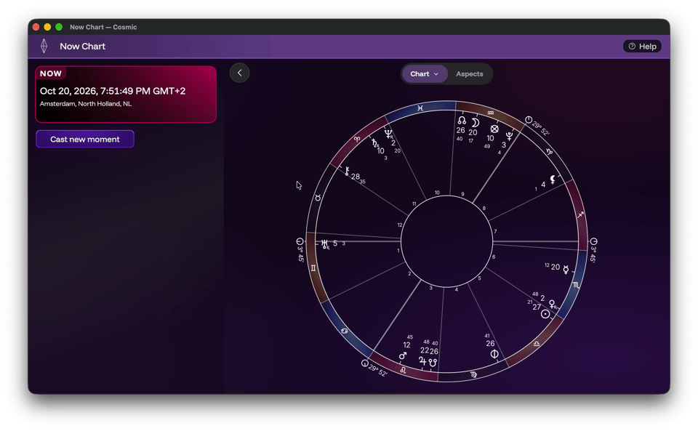Click the degree 22 above Jupiter
Viewport: 698px width, 431px height.
click(425, 350)
